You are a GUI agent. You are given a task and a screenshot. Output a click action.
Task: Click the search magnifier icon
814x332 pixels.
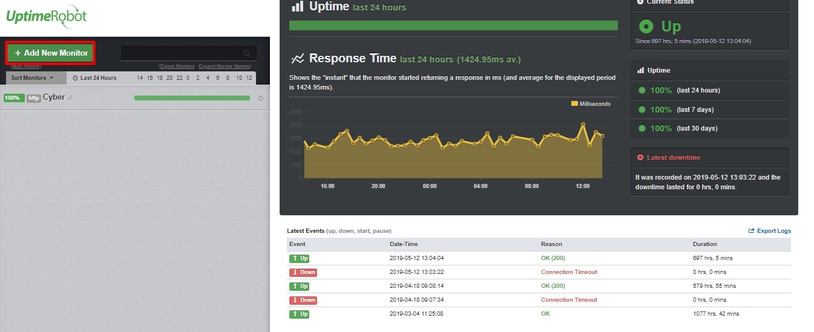coord(246,53)
